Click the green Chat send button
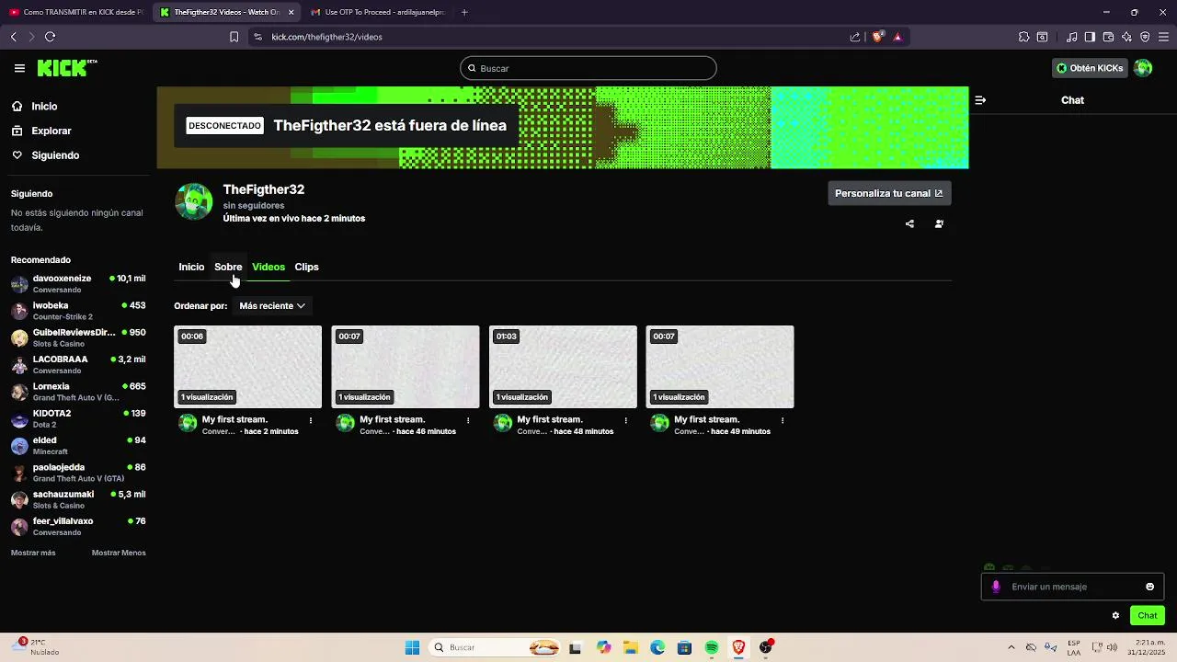Image resolution: width=1177 pixels, height=662 pixels. pos(1147,615)
